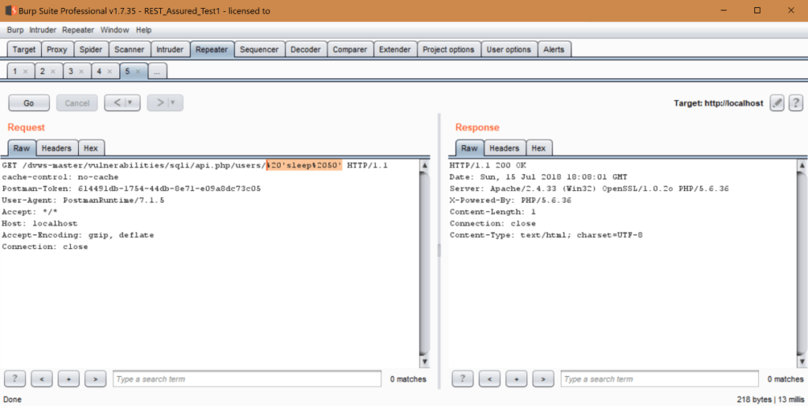The image size is (808, 406).
Task: Click the plus icon in Request search bar
Action: point(69,379)
